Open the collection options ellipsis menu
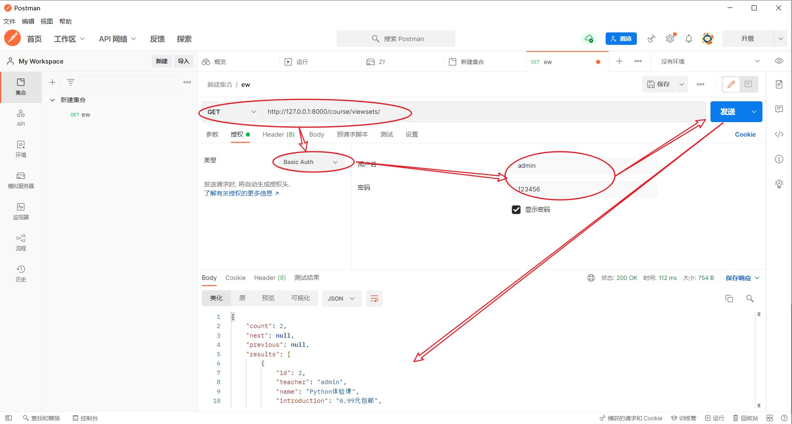Image resolution: width=792 pixels, height=424 pixels. (187, 82)
